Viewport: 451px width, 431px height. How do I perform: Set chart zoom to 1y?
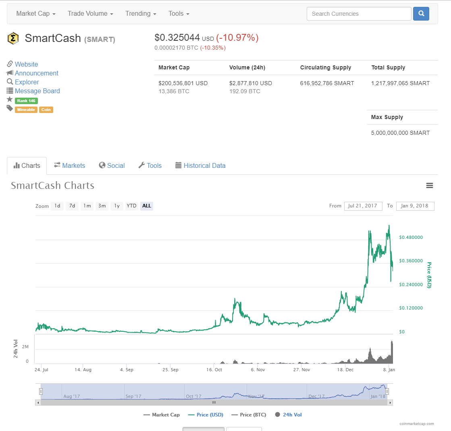117,206
